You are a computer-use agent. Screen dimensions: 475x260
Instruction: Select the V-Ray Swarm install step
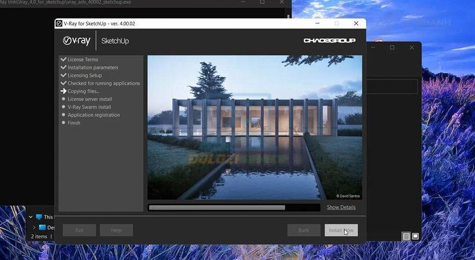coord(89,107)
